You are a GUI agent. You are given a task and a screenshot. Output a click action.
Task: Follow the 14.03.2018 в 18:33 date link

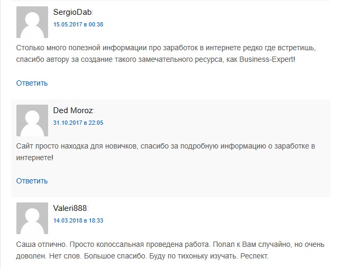point(78,220)
